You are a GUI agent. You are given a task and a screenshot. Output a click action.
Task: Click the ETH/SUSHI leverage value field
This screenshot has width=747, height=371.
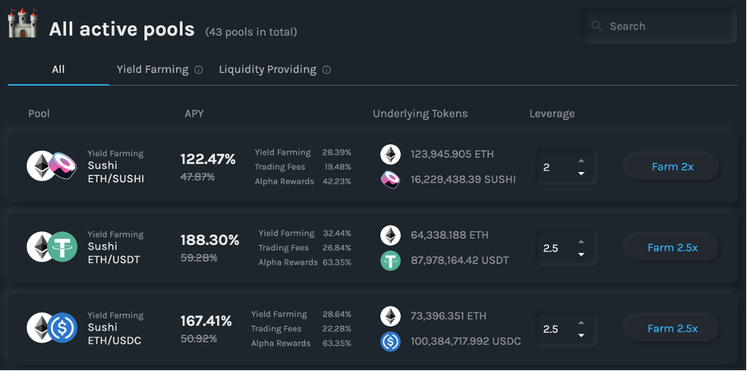click(565, 167)
